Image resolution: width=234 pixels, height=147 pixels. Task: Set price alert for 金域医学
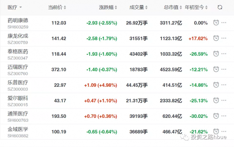coord(216,131)
